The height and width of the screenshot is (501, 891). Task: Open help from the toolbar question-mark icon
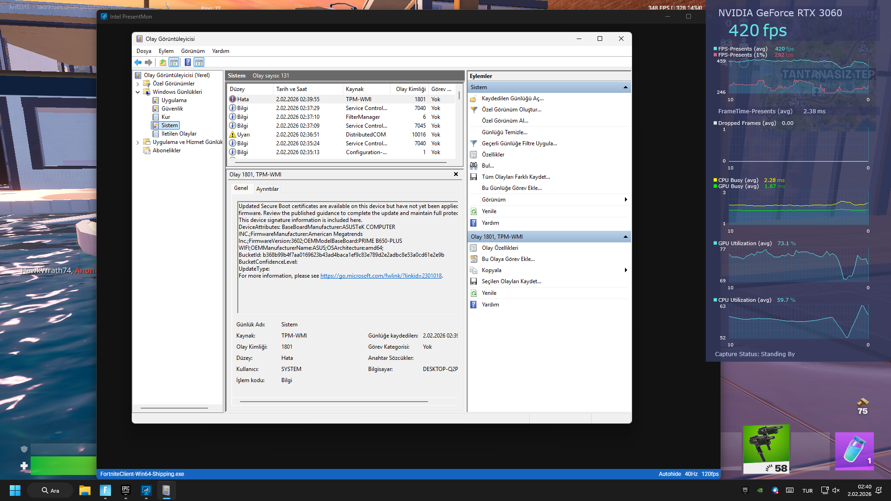point(188,62)
